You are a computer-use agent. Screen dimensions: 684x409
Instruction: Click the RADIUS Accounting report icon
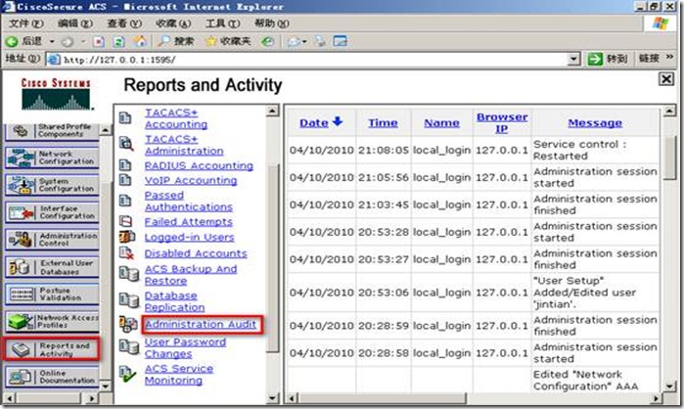click(x=125, y=165)
